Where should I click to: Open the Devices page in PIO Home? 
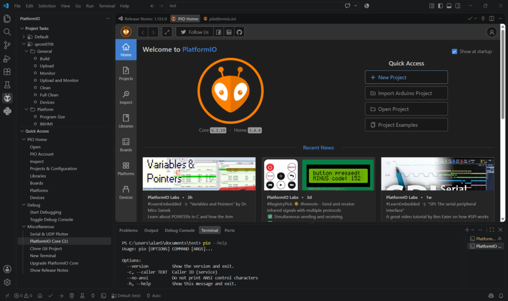(x=126, y=193)
